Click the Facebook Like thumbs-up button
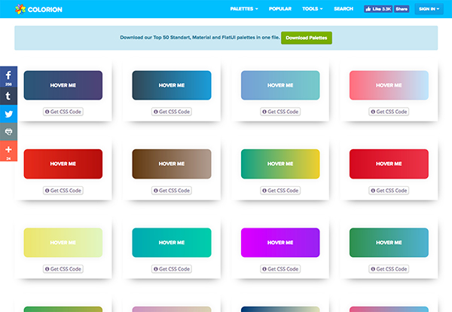This screenshot has height=312, width=452. 378,9
